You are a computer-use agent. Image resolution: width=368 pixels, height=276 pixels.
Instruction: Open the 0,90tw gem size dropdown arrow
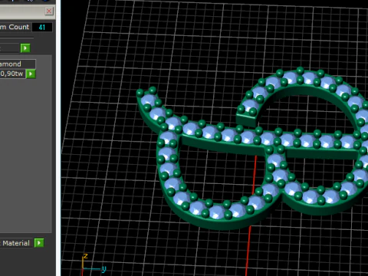click(31, 74)
